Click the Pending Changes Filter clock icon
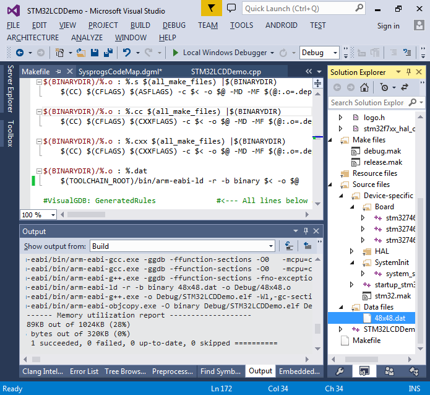Viewport: 430px width, 395px height. click(384, 87)
